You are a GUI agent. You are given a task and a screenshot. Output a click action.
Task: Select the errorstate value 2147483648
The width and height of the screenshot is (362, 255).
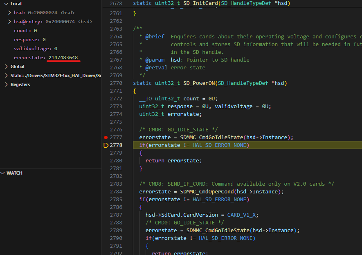pyautogui.click(x=63, y=58)
